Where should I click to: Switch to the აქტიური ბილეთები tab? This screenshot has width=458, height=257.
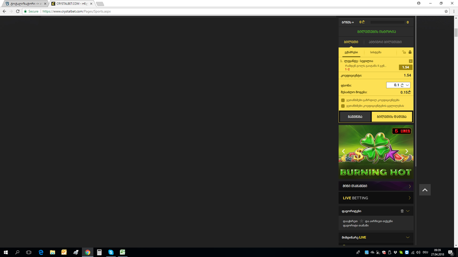coord(385,42)
